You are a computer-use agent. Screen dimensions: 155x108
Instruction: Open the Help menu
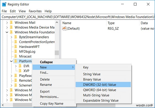[48, 11]
